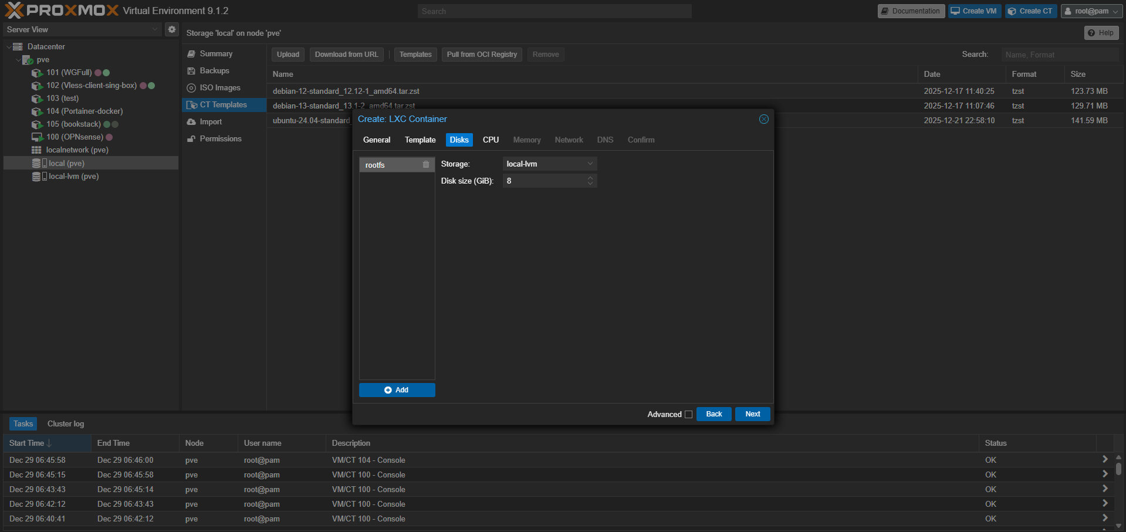Click the Create CT button
The height and width of the screenshot is (532, 1126).
pyautogui.click(x=1030, y=11)
